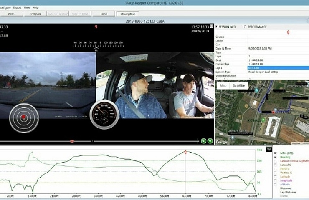
Task: Click the maximize video icon at top-right of video
Action: 211,26
